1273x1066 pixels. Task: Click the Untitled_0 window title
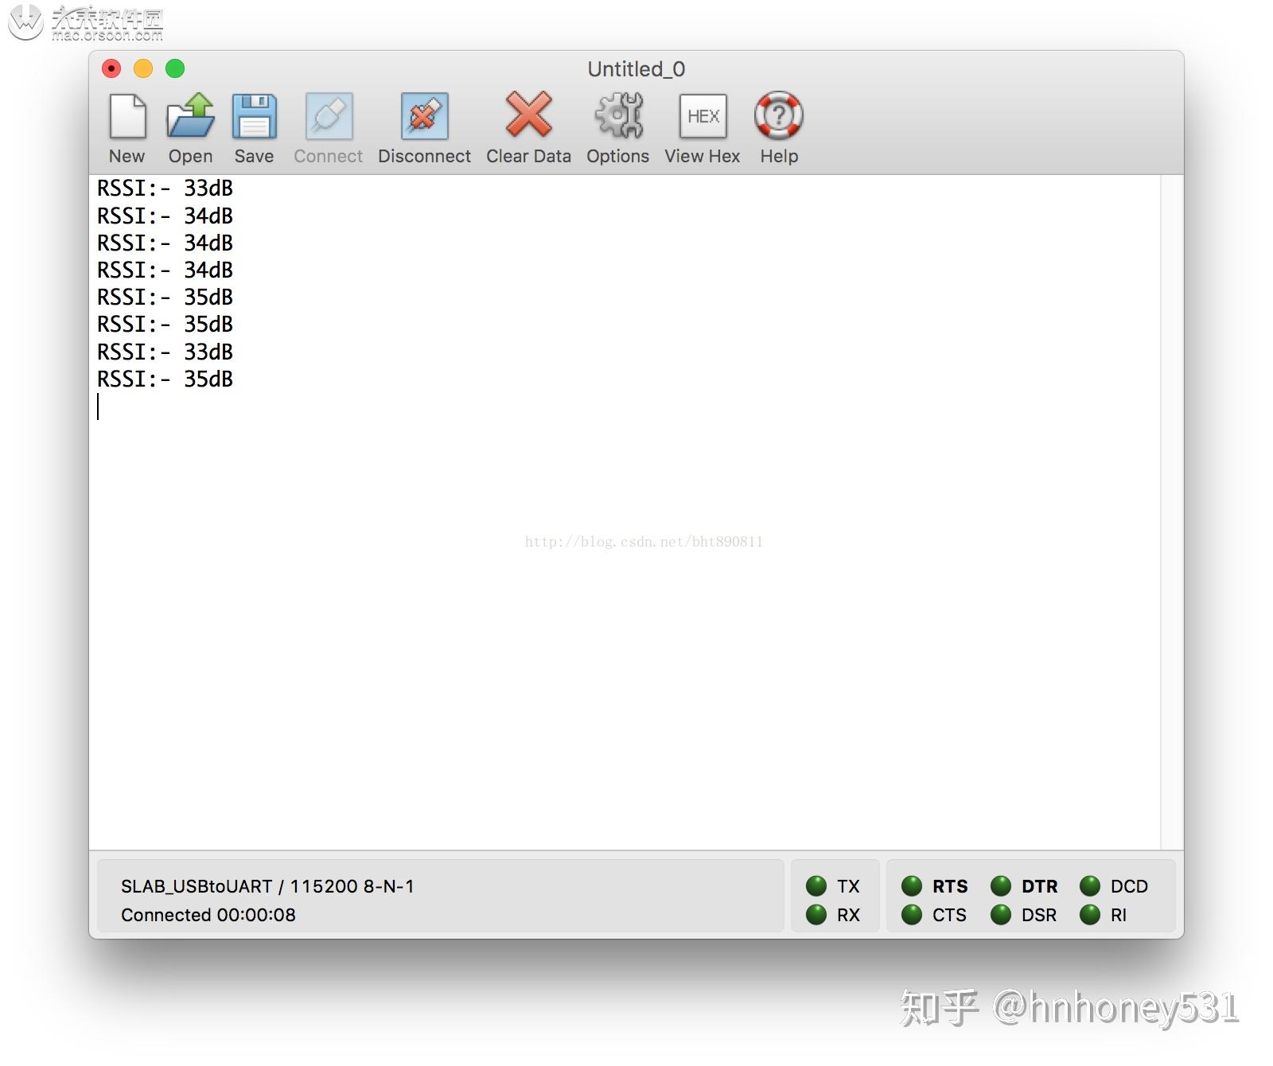(636, 69)
